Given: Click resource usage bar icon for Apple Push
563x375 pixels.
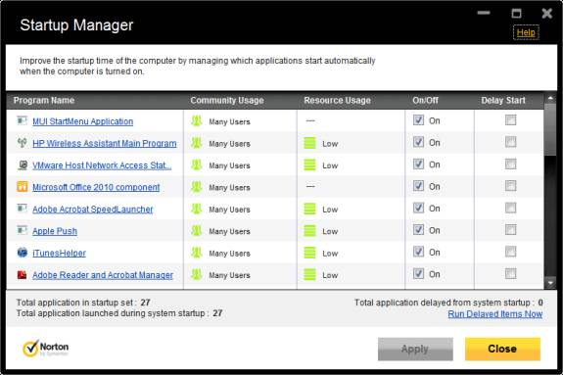Looking at the screenshot, I should 309,231.
